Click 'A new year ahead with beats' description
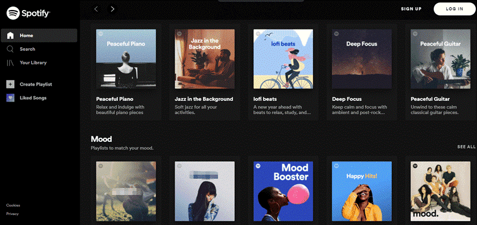The width and height of the screenshot is (477, 225). click(282, 110)
